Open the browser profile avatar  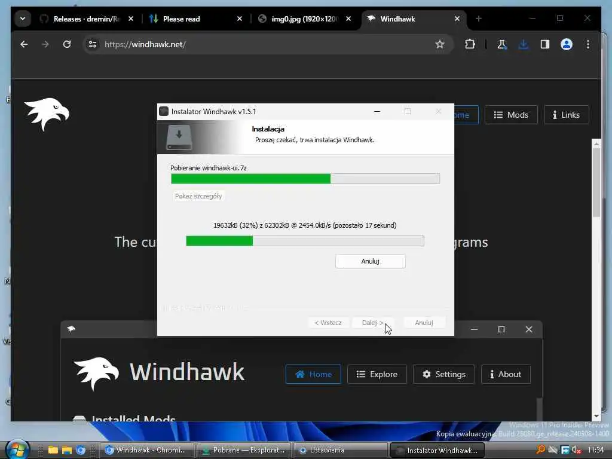567,44
